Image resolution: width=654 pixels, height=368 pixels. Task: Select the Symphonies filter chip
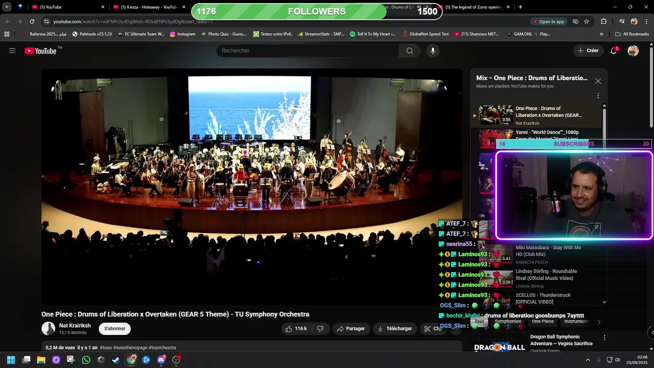508,321
